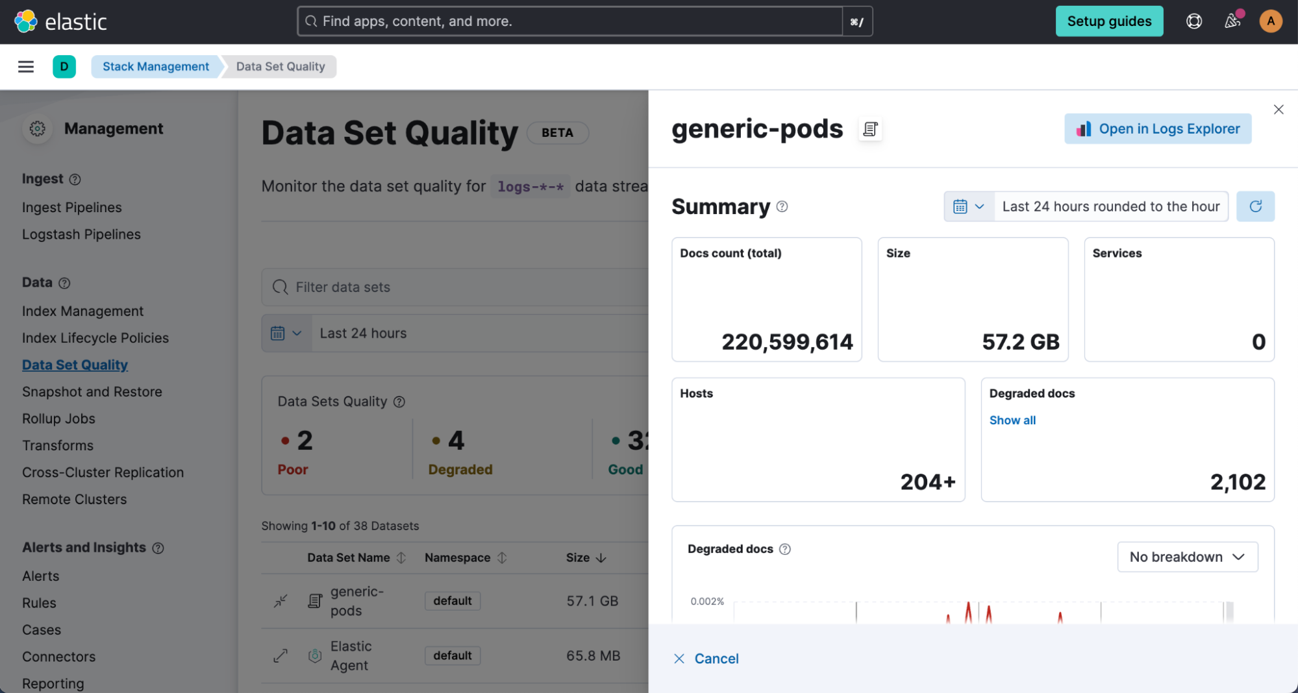Open the newsfeed notifications icon
Viewport: 1298px width, 693px height.
tap(1232, 21)
